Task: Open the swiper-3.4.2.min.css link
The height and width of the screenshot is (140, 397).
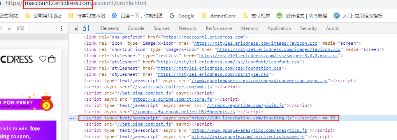Action: coord(269,56)
